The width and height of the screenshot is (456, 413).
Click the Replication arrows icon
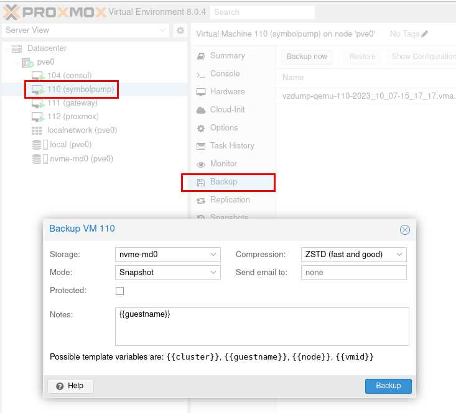(x=201, y=201)
